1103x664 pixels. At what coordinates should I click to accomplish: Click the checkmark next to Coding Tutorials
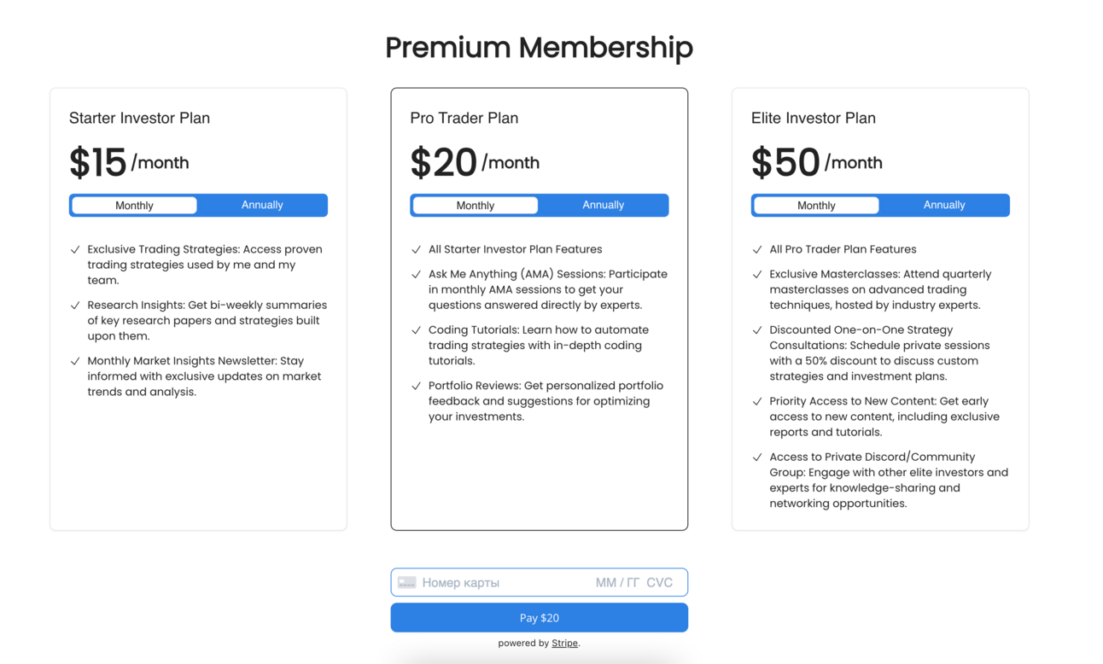click(416, 330)
